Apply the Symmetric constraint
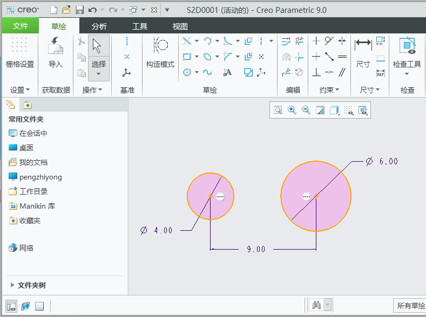 click(342, 41)
